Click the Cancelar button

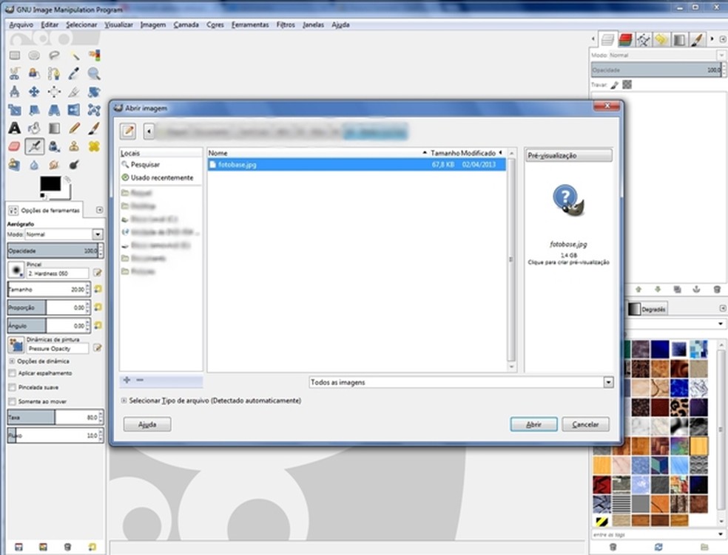click(x=585, y=424)
